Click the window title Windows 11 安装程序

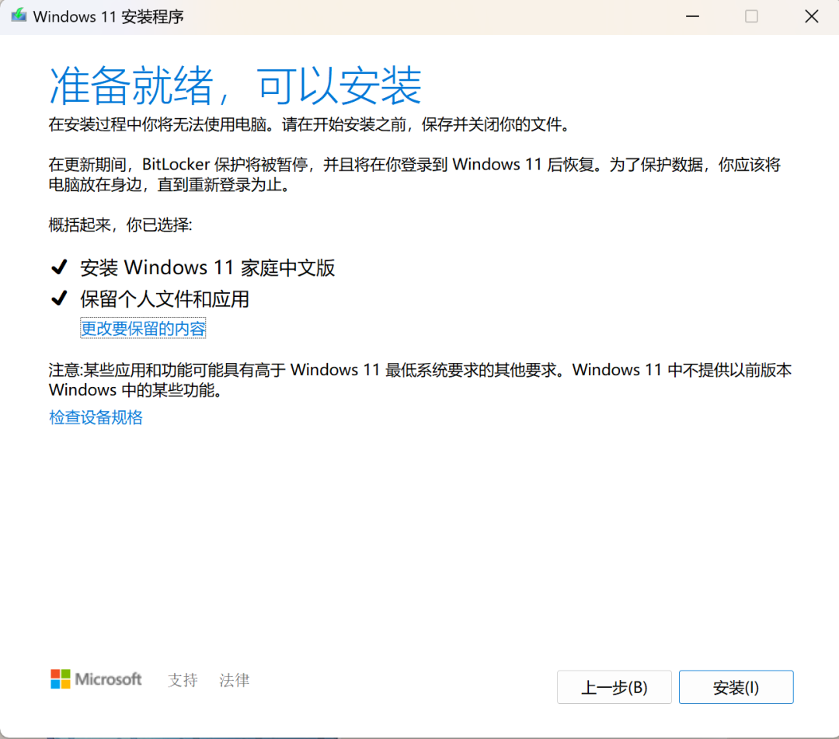[109, 16]
